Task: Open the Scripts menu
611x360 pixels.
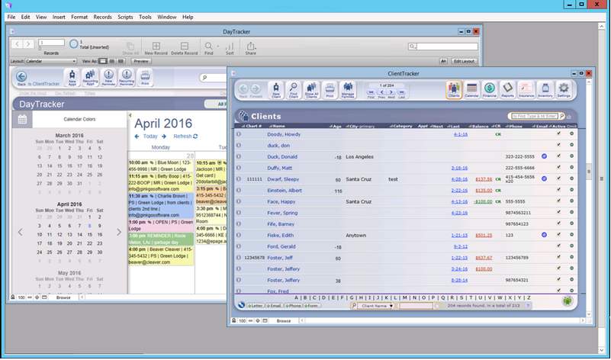Action: [x=125, y=17]
